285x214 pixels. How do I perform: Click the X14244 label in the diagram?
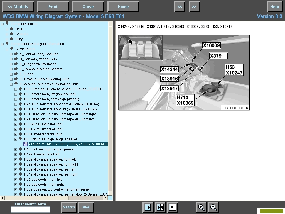coord(169,69)
